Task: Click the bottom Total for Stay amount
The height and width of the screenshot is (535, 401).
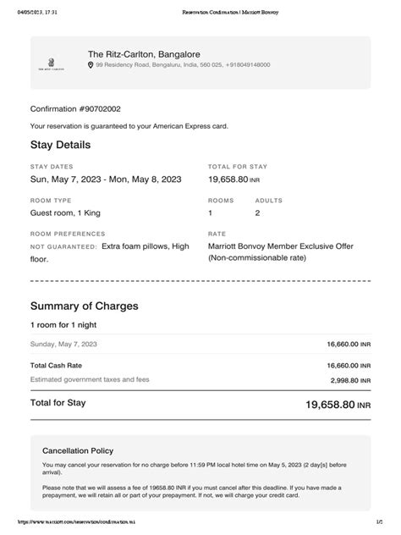Action: click(338, 405)
